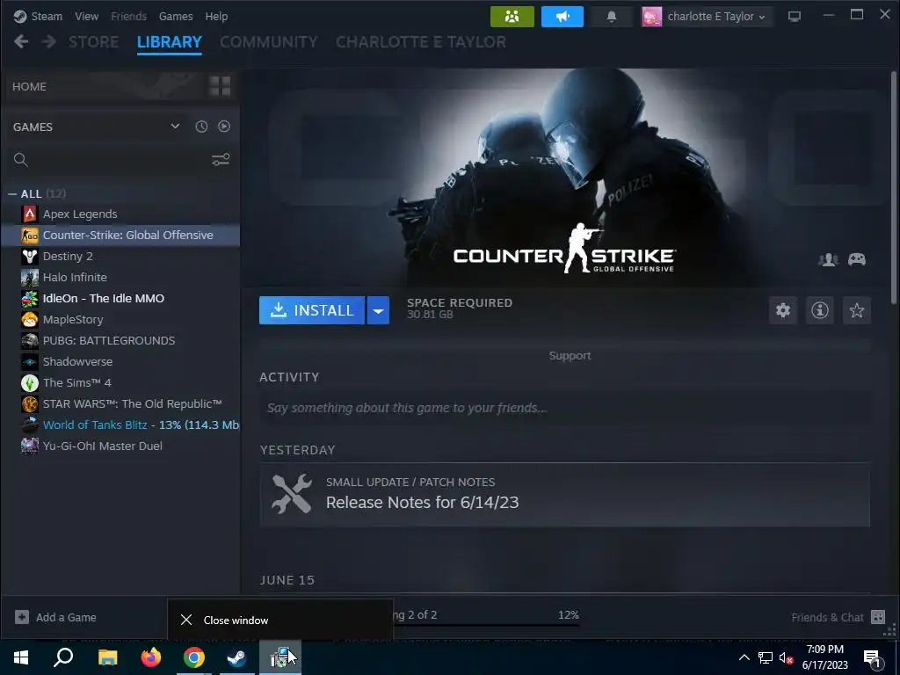900x675 pixels.
Task: Select STAR WARS: The Old Republic
Action: tap(120, 403)
